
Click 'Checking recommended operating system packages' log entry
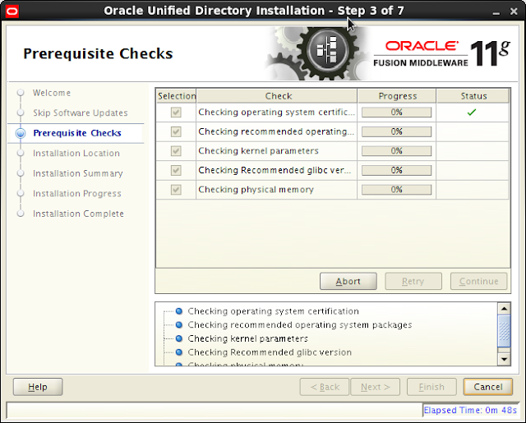[300, 325]
